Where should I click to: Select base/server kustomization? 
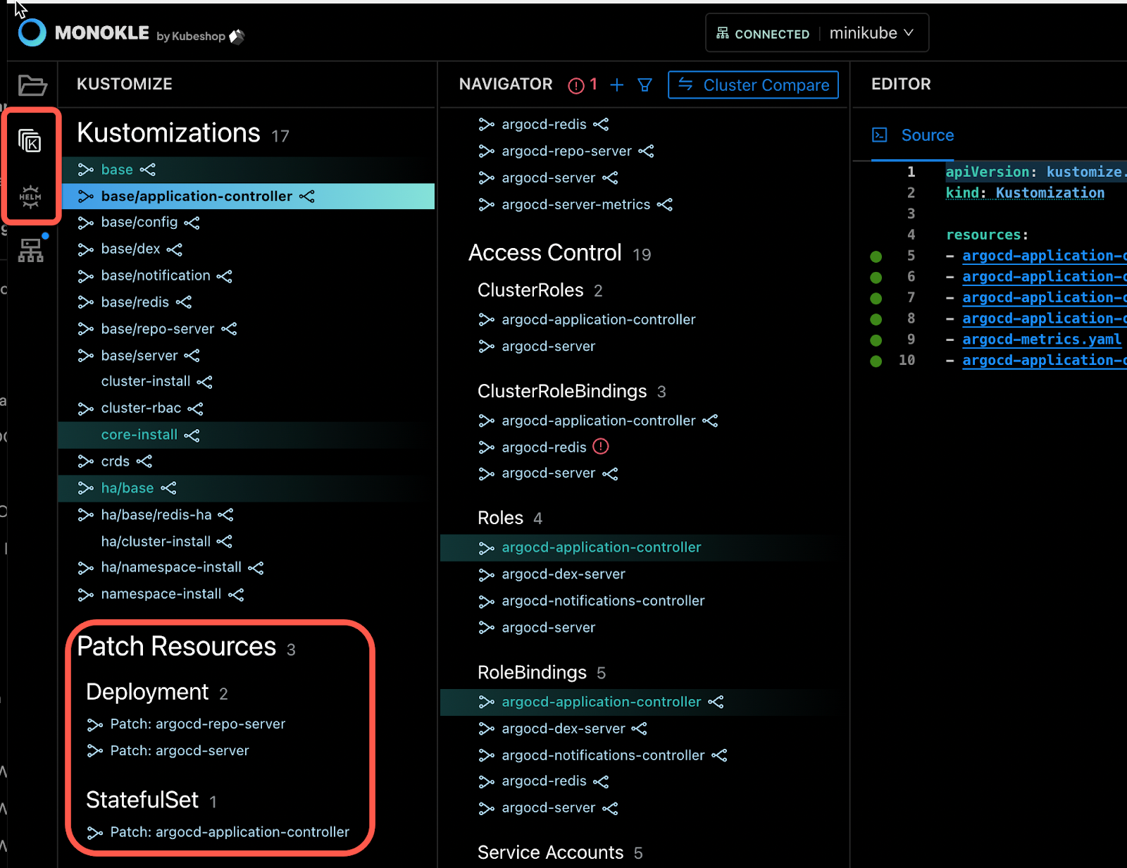139,356
